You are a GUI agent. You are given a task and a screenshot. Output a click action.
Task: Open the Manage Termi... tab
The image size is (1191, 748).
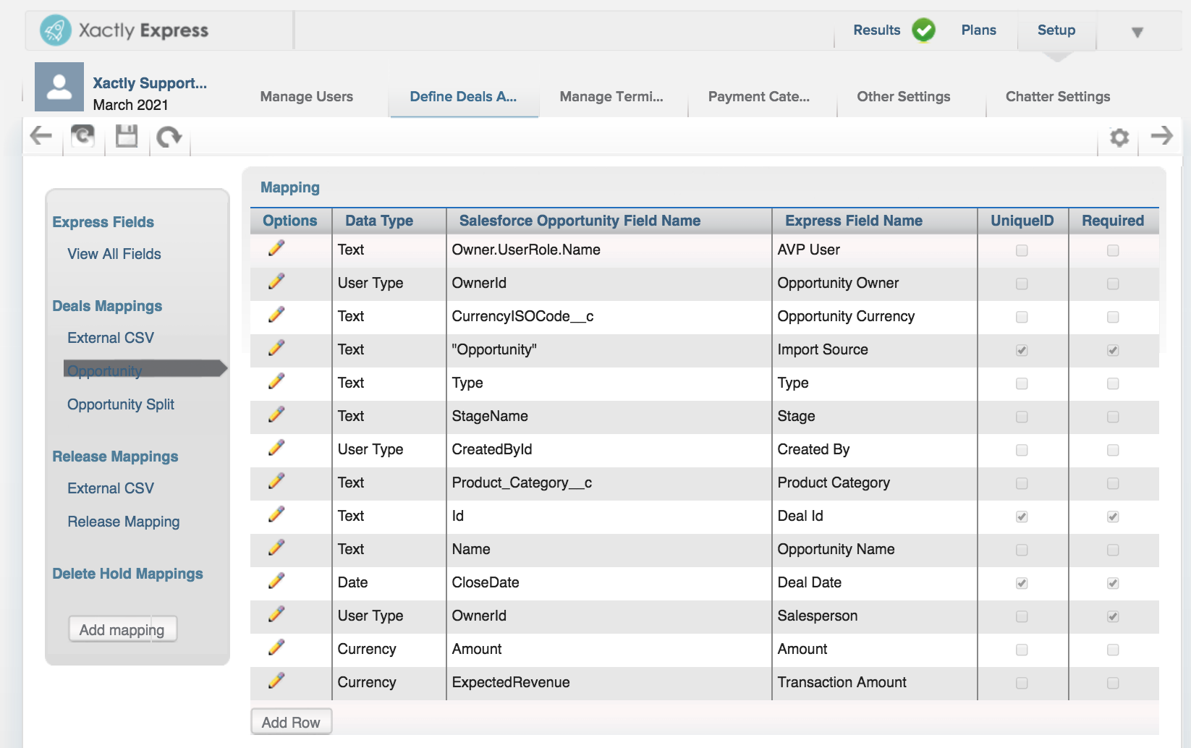click(x=611, y=97)
